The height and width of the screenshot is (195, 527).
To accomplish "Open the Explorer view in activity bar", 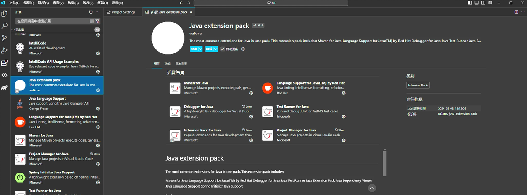I will coord(4,14).
